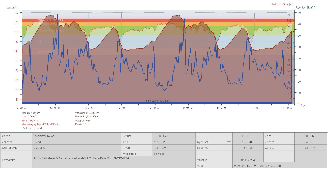Viewport: 328px width, 169px height.
Task: Click the '156 tepy/min 43.0 km' selection bar
Action: pyautogui.click(x=157, y=101)
